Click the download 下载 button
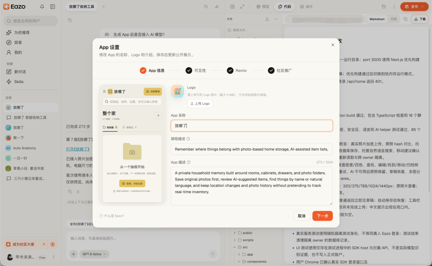 click(x=420, y=19)
